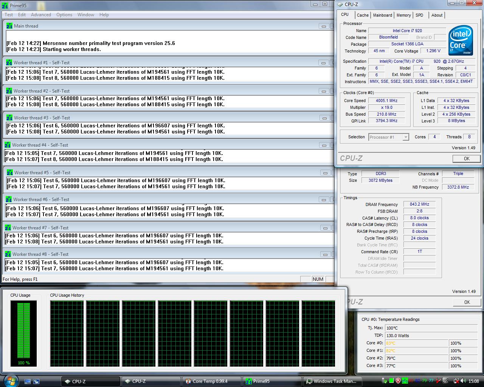Switch to the SPD tab in CPU-Z

click(x=419, y=15)
